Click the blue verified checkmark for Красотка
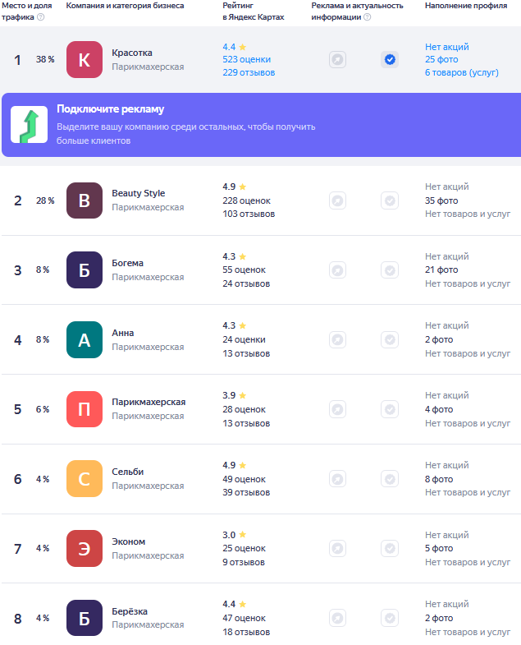521x645 pixels. (390, 60)
